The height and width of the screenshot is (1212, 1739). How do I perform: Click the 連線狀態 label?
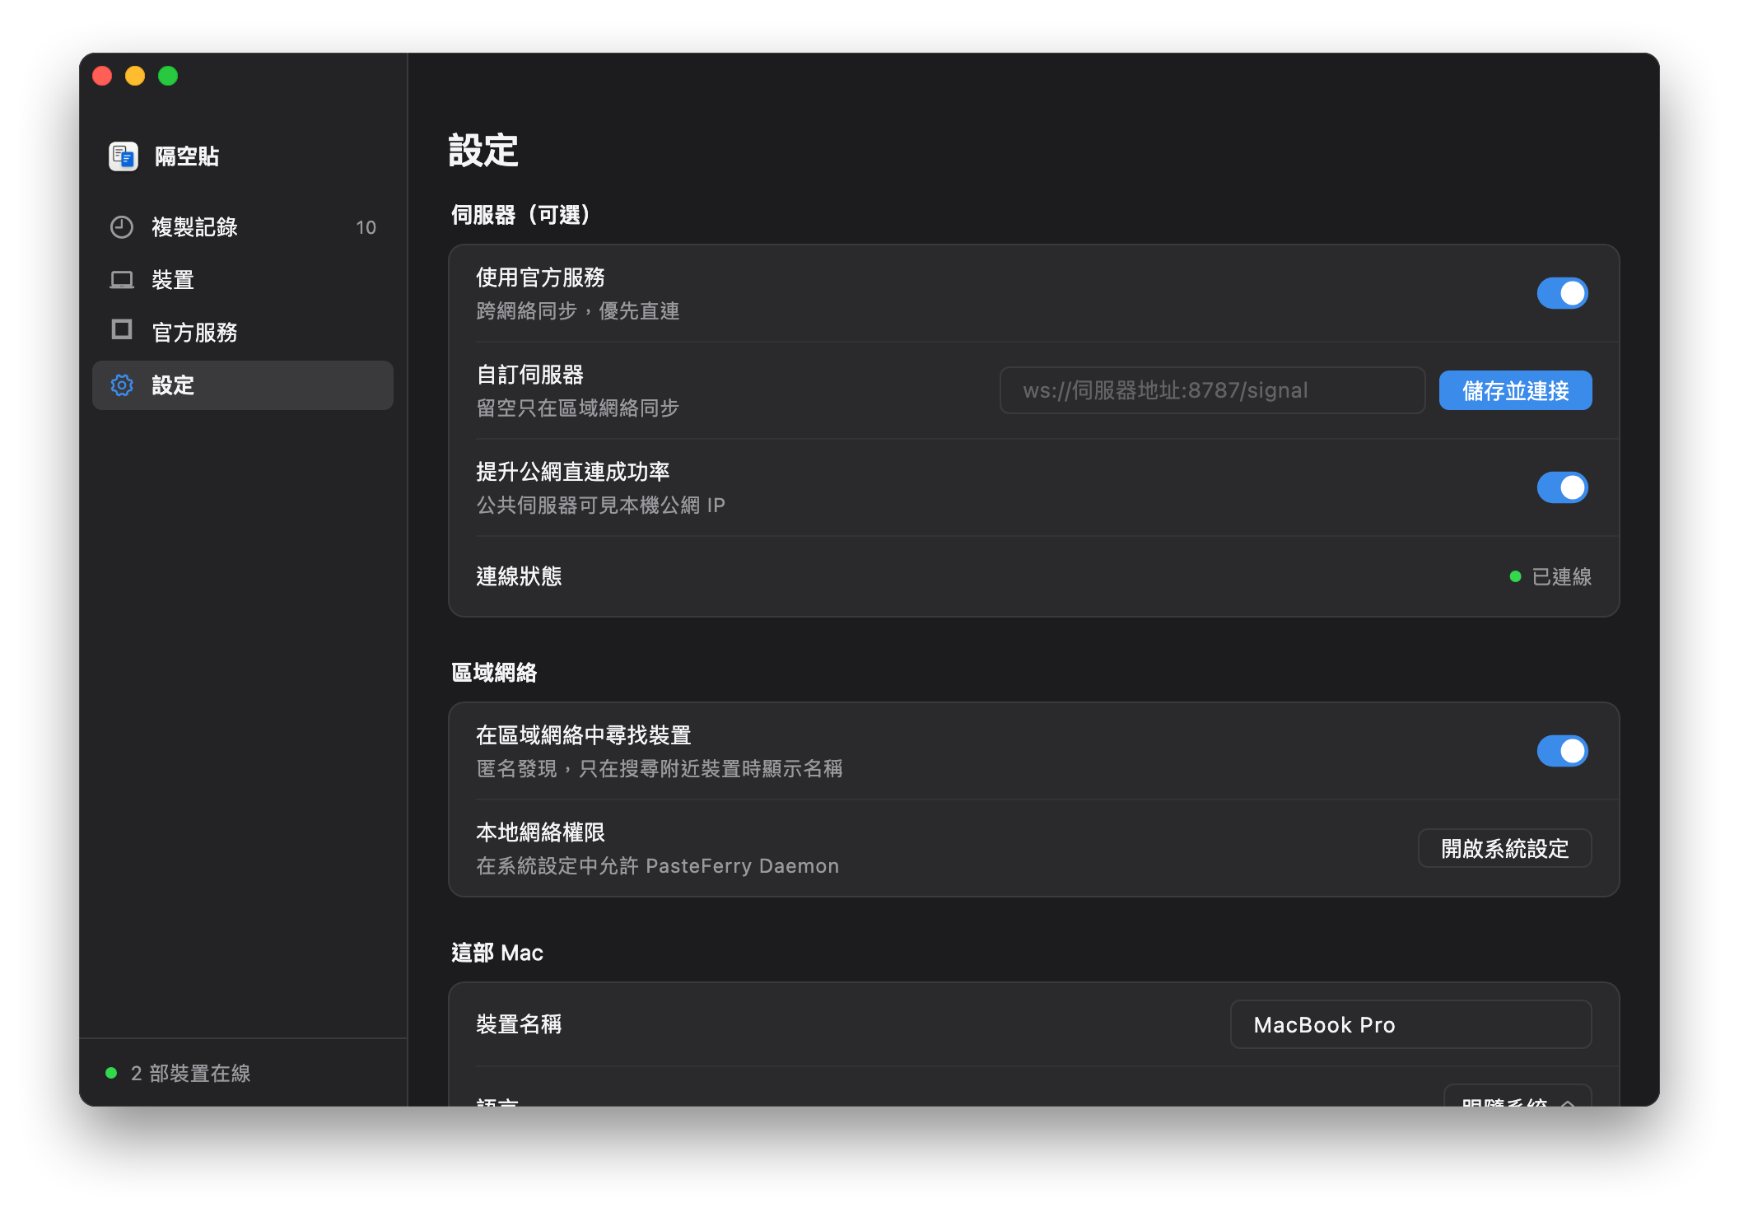519,576
